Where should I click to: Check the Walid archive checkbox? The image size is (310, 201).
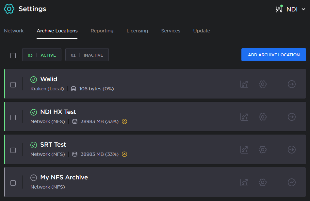click(x=13, y=85)
